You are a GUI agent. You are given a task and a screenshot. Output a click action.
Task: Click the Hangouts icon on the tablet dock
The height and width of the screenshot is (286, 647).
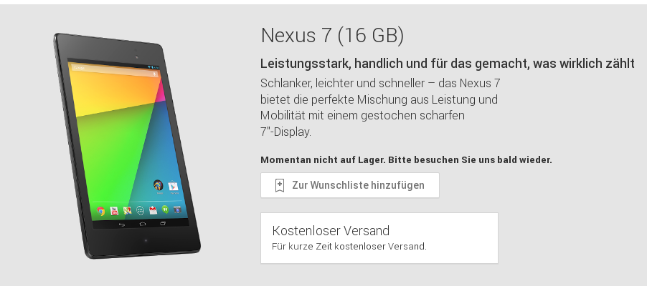pyautogui.click(x=165, y=210)
